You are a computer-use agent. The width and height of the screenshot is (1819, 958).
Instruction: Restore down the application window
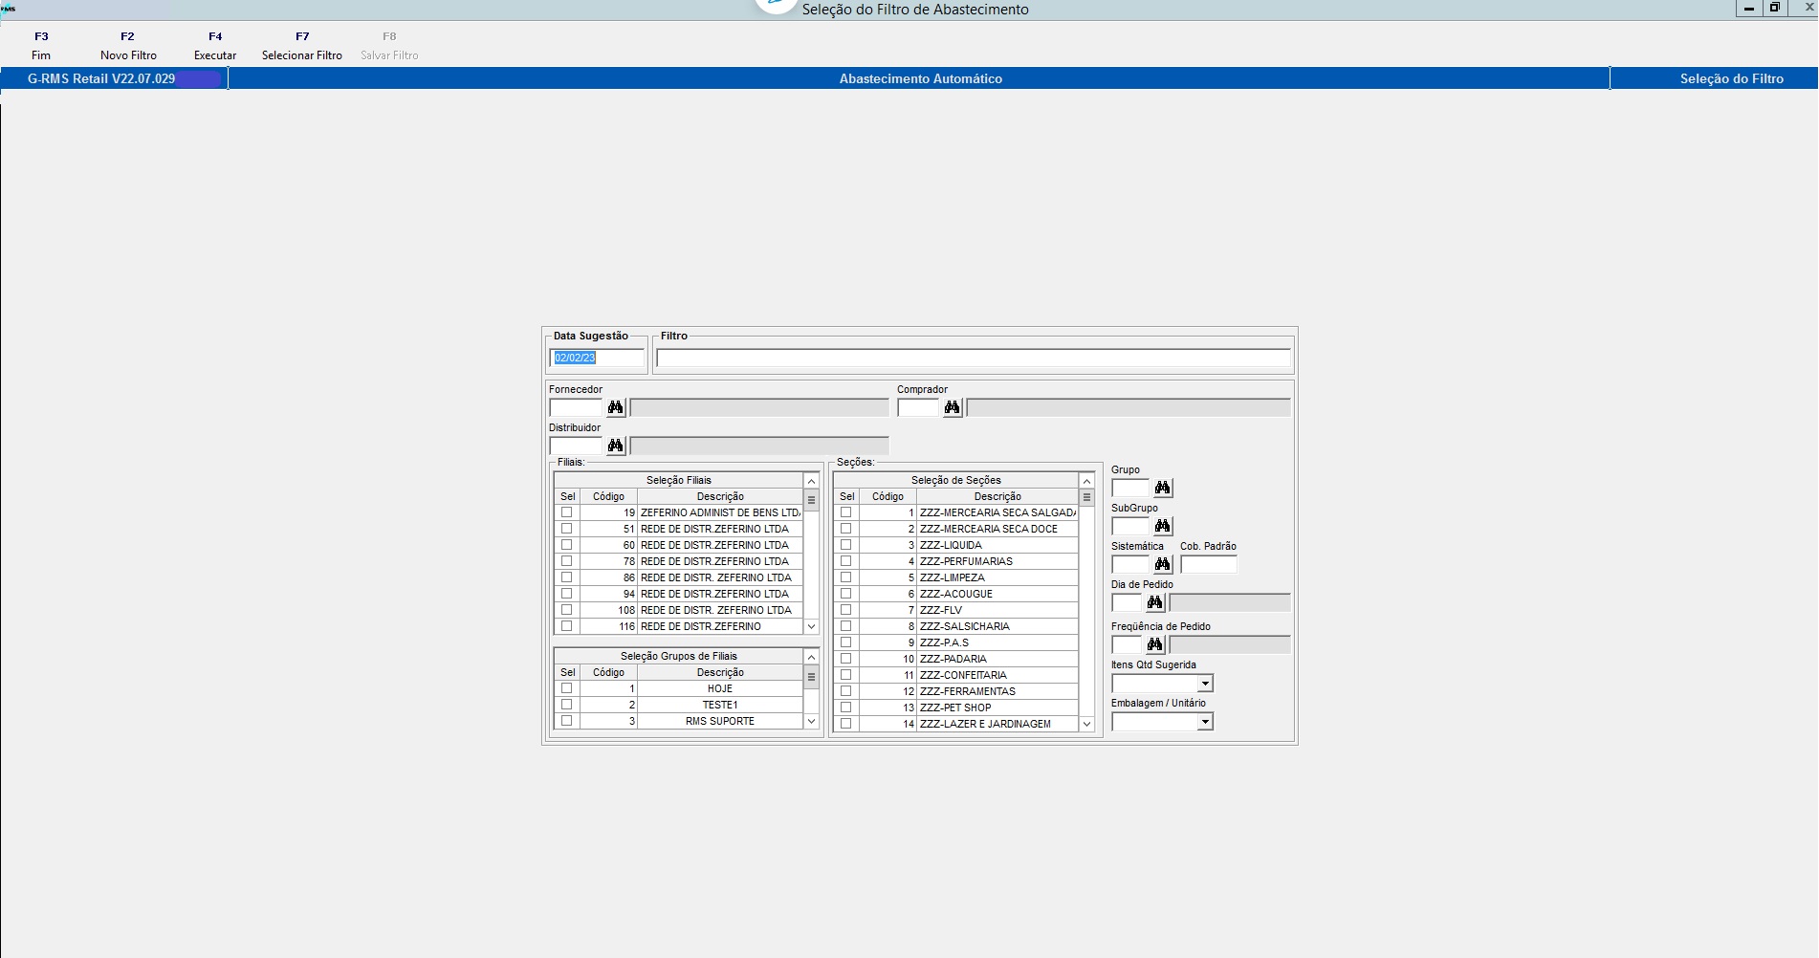pos(1775,8)
